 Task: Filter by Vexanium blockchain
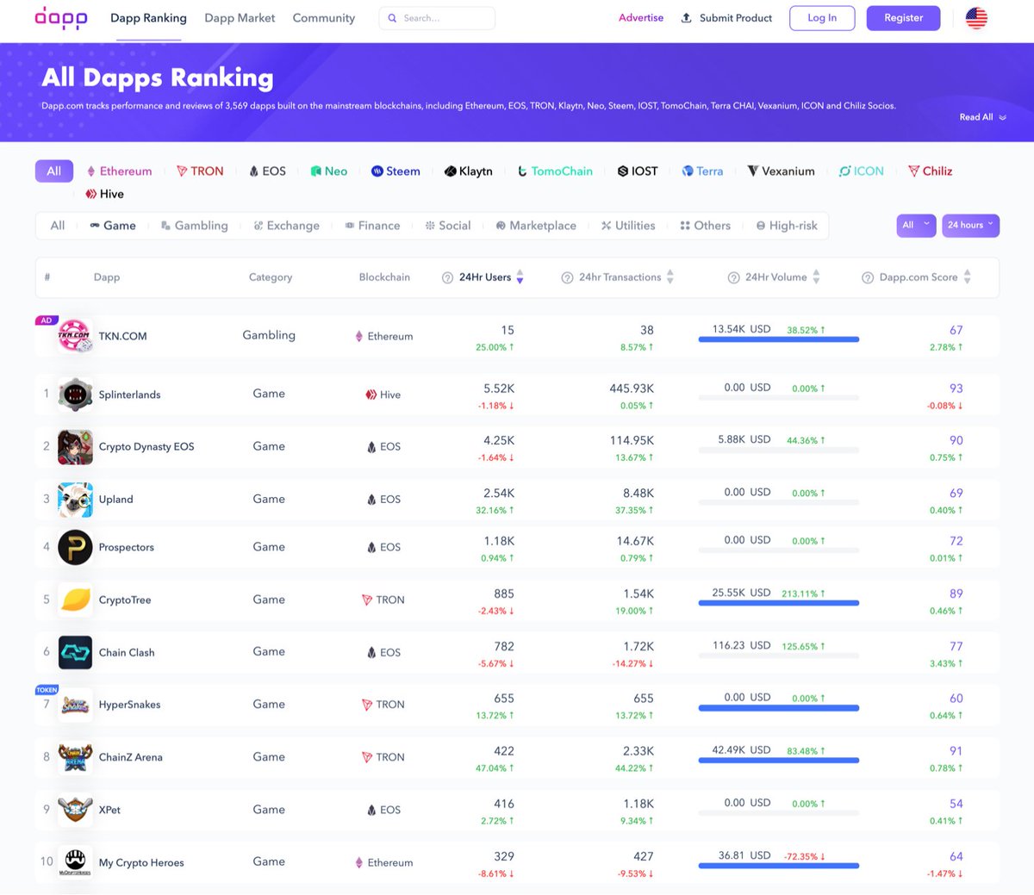[781, 171]
